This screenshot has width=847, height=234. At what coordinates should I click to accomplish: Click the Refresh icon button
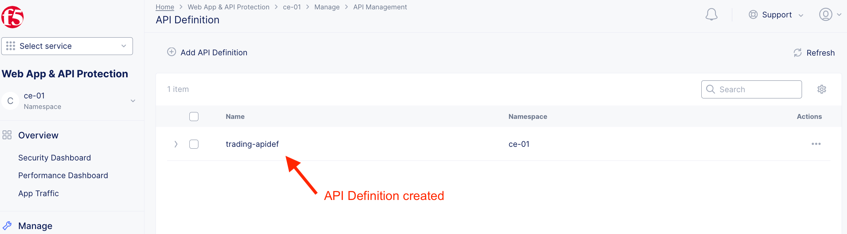pyautogui.click(x=797, y=53)
